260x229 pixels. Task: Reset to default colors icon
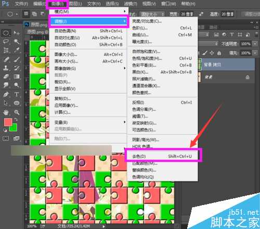5,130
